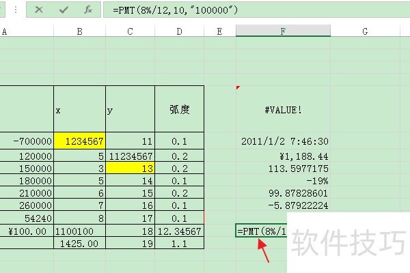Click the editing cell with =PMT(8%/1
The width and height of the screenshot is (410, 273).
[x=261, y=231]
